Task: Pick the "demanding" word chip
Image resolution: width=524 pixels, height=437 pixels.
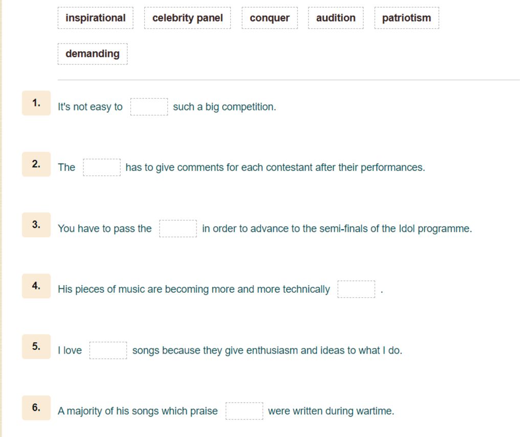Action: click(x=93, y=54)
